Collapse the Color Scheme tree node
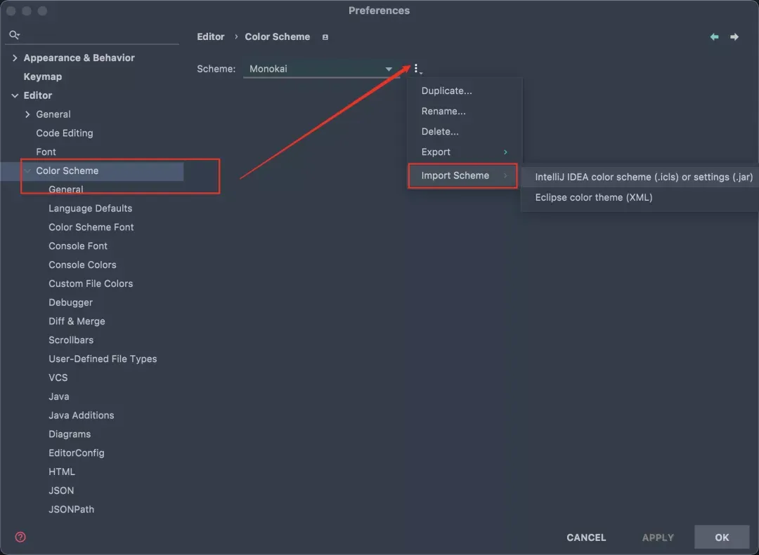The width and height of the screenshot is (759, 555). [27, 171]
